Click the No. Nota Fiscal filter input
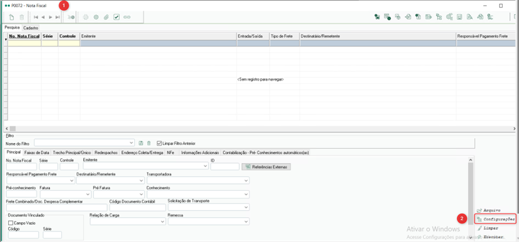 [22, 167]
